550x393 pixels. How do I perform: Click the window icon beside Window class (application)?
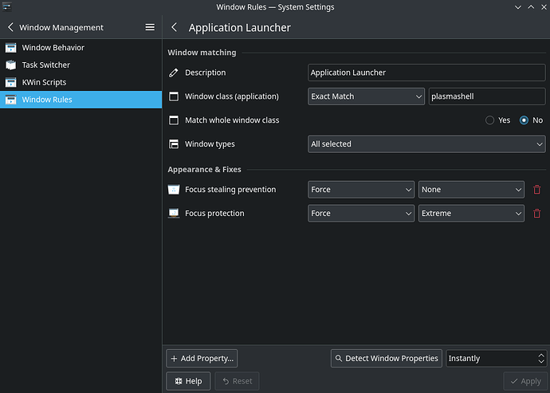pyautogui.click(x=174, y=96)
